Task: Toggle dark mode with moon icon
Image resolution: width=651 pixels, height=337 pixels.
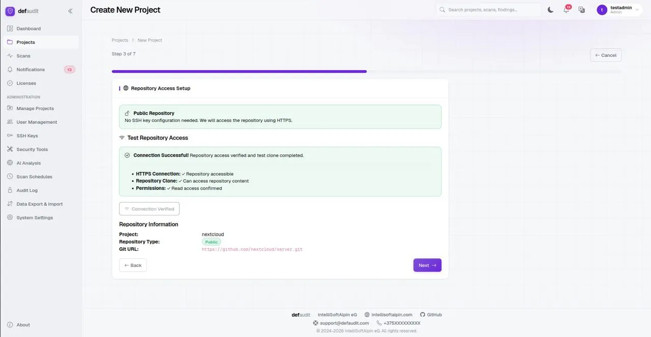Action: tap(550, 10)
